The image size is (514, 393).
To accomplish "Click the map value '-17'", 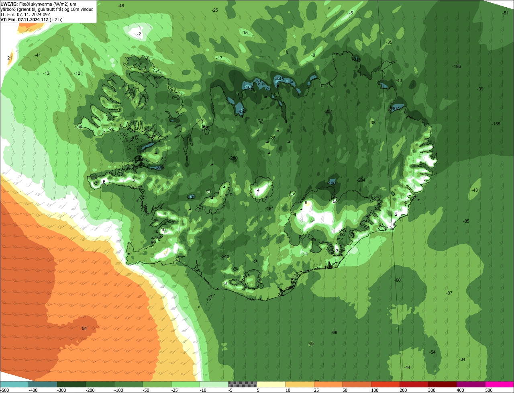I will point(219,58).
